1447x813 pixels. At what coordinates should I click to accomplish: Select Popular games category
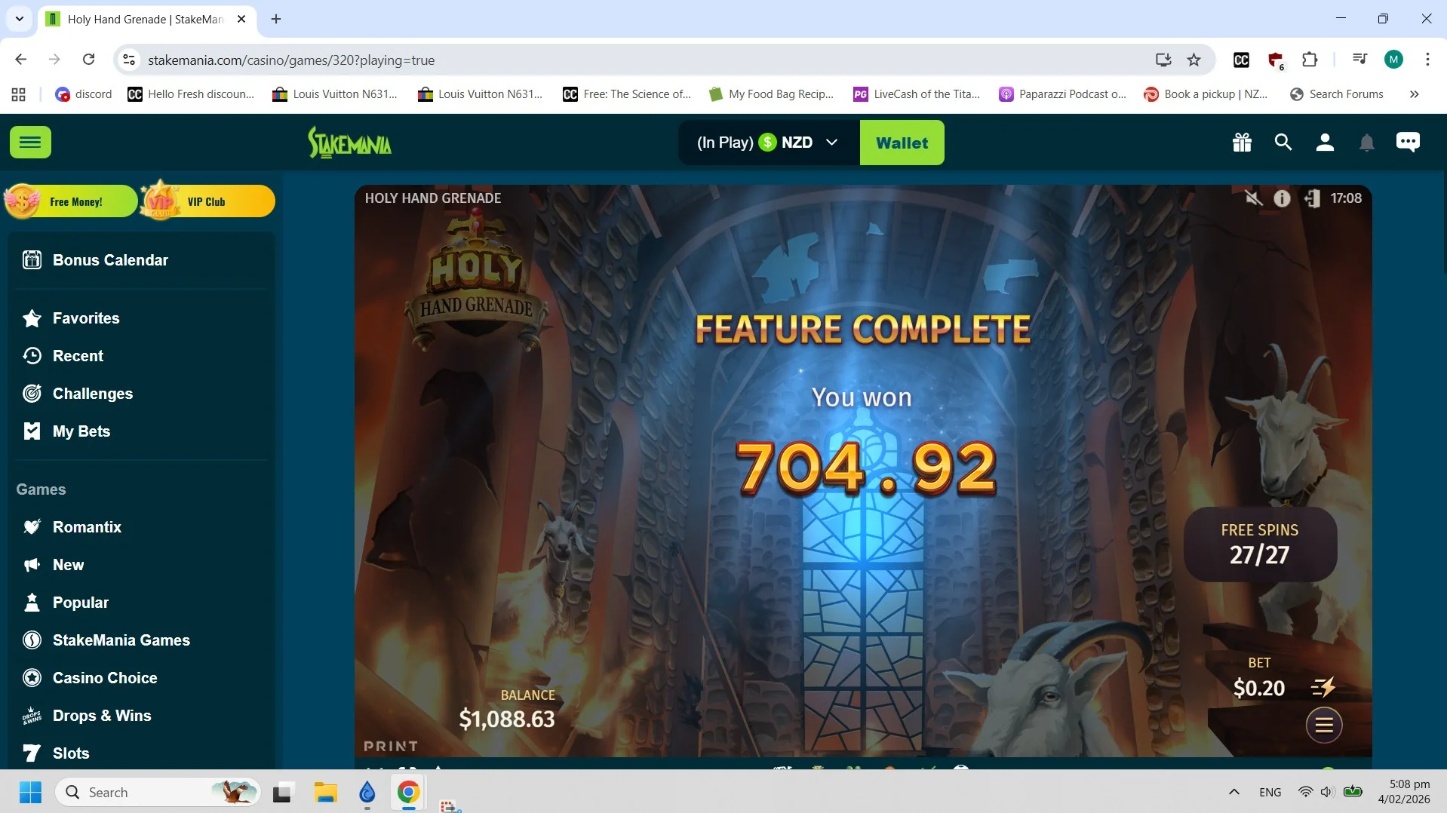[x=81, y=603]
